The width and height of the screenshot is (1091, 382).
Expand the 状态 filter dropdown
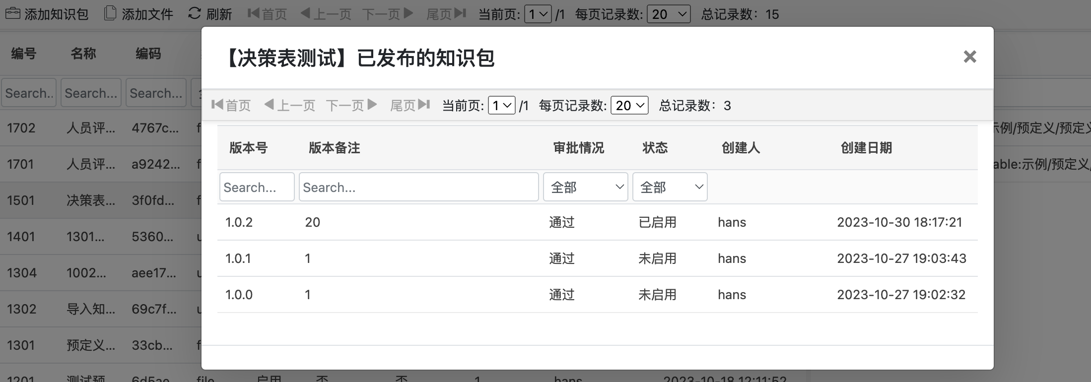[x=670, y=187]
